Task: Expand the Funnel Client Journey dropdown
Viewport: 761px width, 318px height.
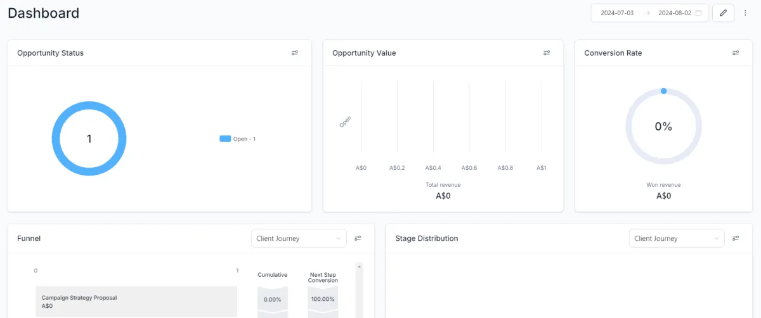Action: 299,238
